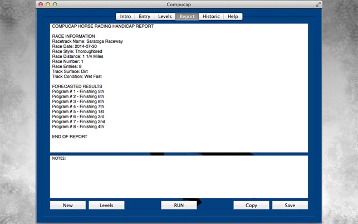Click inside the NOTES text area

click(179, 177)
